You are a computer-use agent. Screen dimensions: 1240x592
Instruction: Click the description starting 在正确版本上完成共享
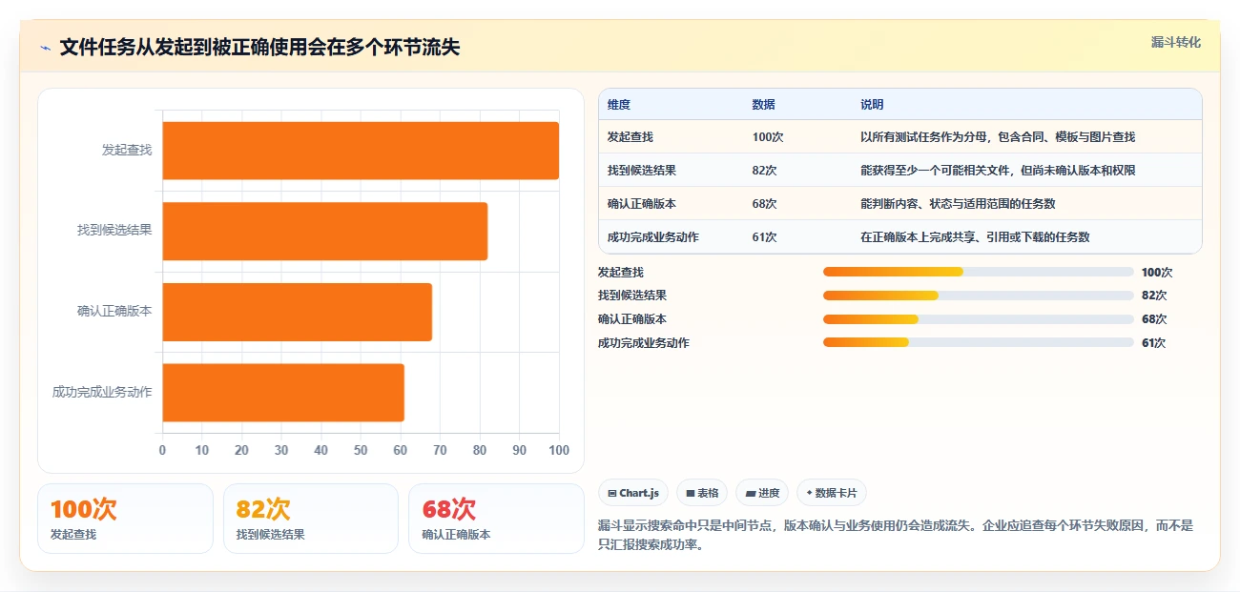[975, 237]
